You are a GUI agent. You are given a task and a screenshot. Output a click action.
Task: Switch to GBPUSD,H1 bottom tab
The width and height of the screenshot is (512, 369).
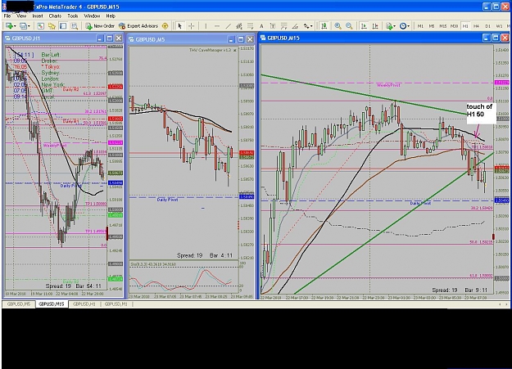point(84,304)
